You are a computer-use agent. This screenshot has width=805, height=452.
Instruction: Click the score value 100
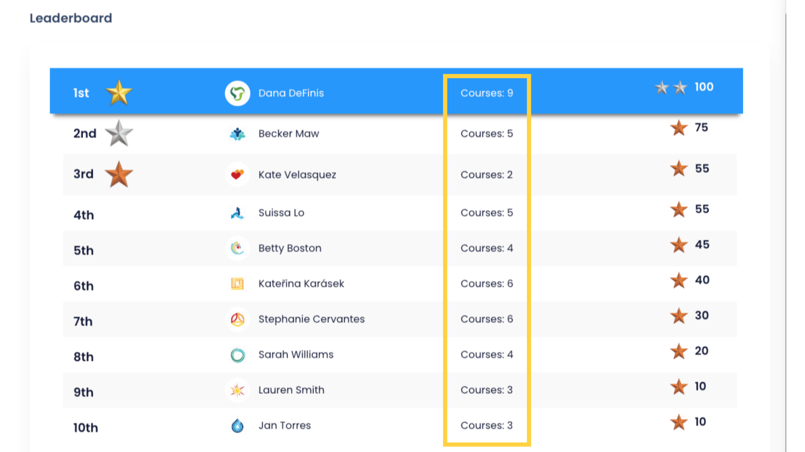tap(704, 87)
